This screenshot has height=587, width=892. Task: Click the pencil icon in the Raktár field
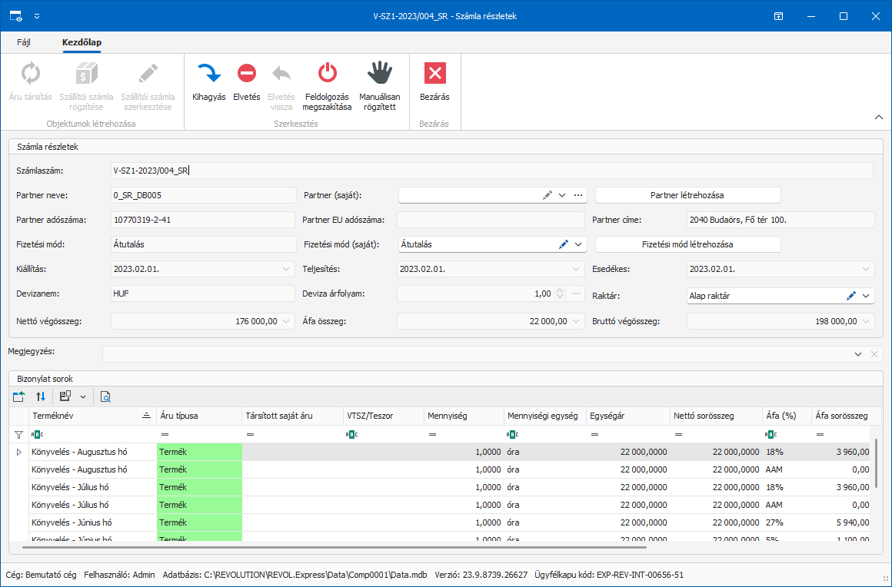851,296
